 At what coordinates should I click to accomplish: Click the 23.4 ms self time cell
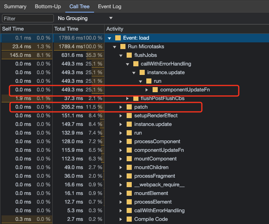27,47
